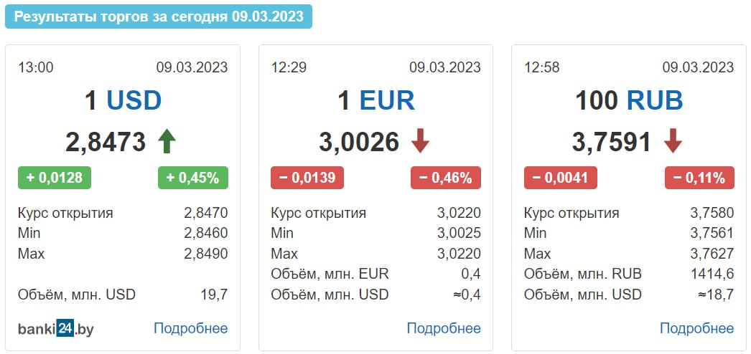Click the banki24.by logo
This screenshot has height=354, width=751.
(x=55, y=329)
